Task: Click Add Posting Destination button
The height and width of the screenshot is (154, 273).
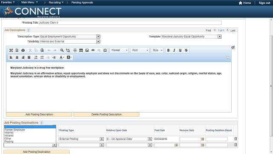Action: click(x=37, y=152)
